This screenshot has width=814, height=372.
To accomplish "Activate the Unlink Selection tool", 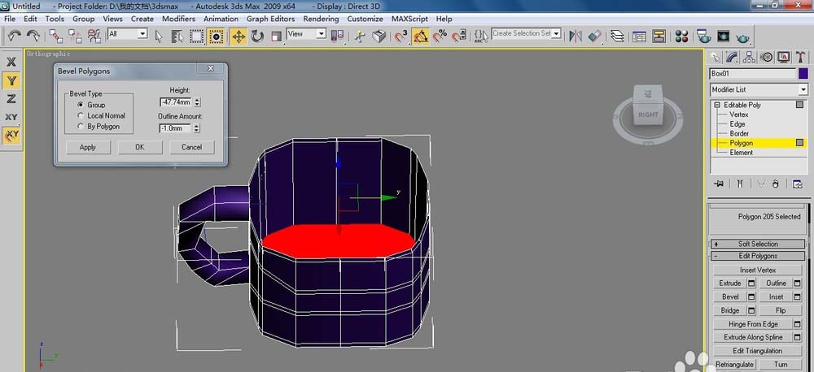I will 75,36.
